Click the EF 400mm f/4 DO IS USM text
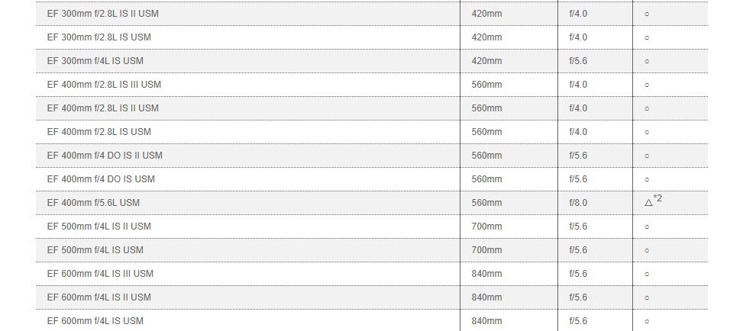 point(101,179)
